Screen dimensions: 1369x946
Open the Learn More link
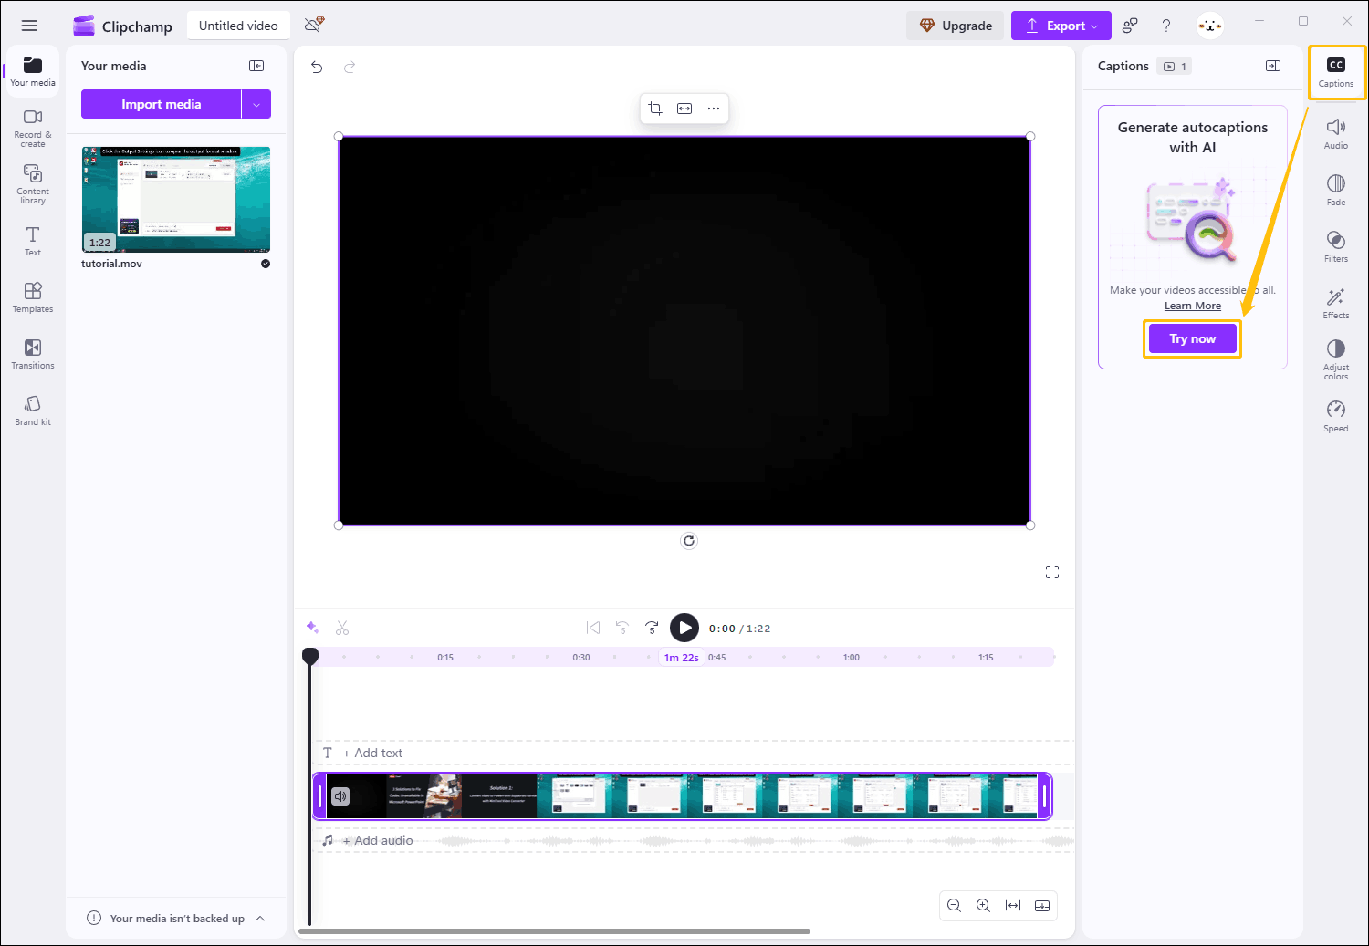pos(1192,305)
